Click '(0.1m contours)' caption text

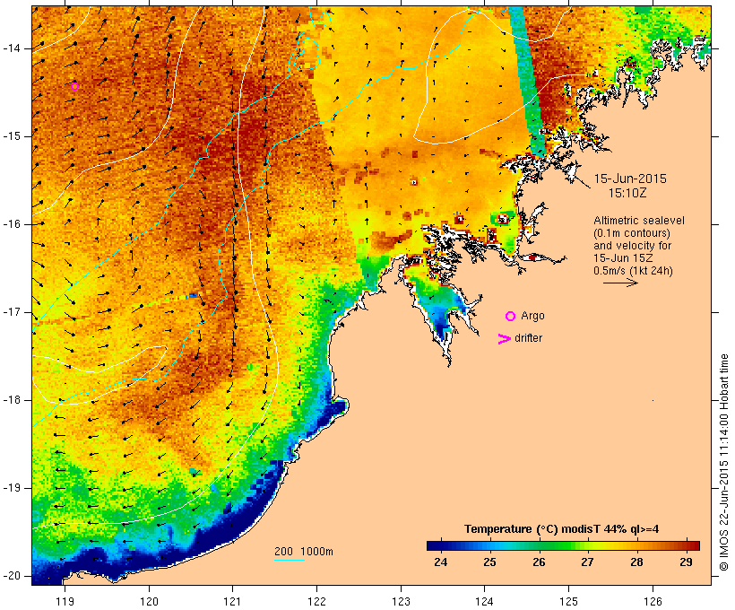click(631, 233)
